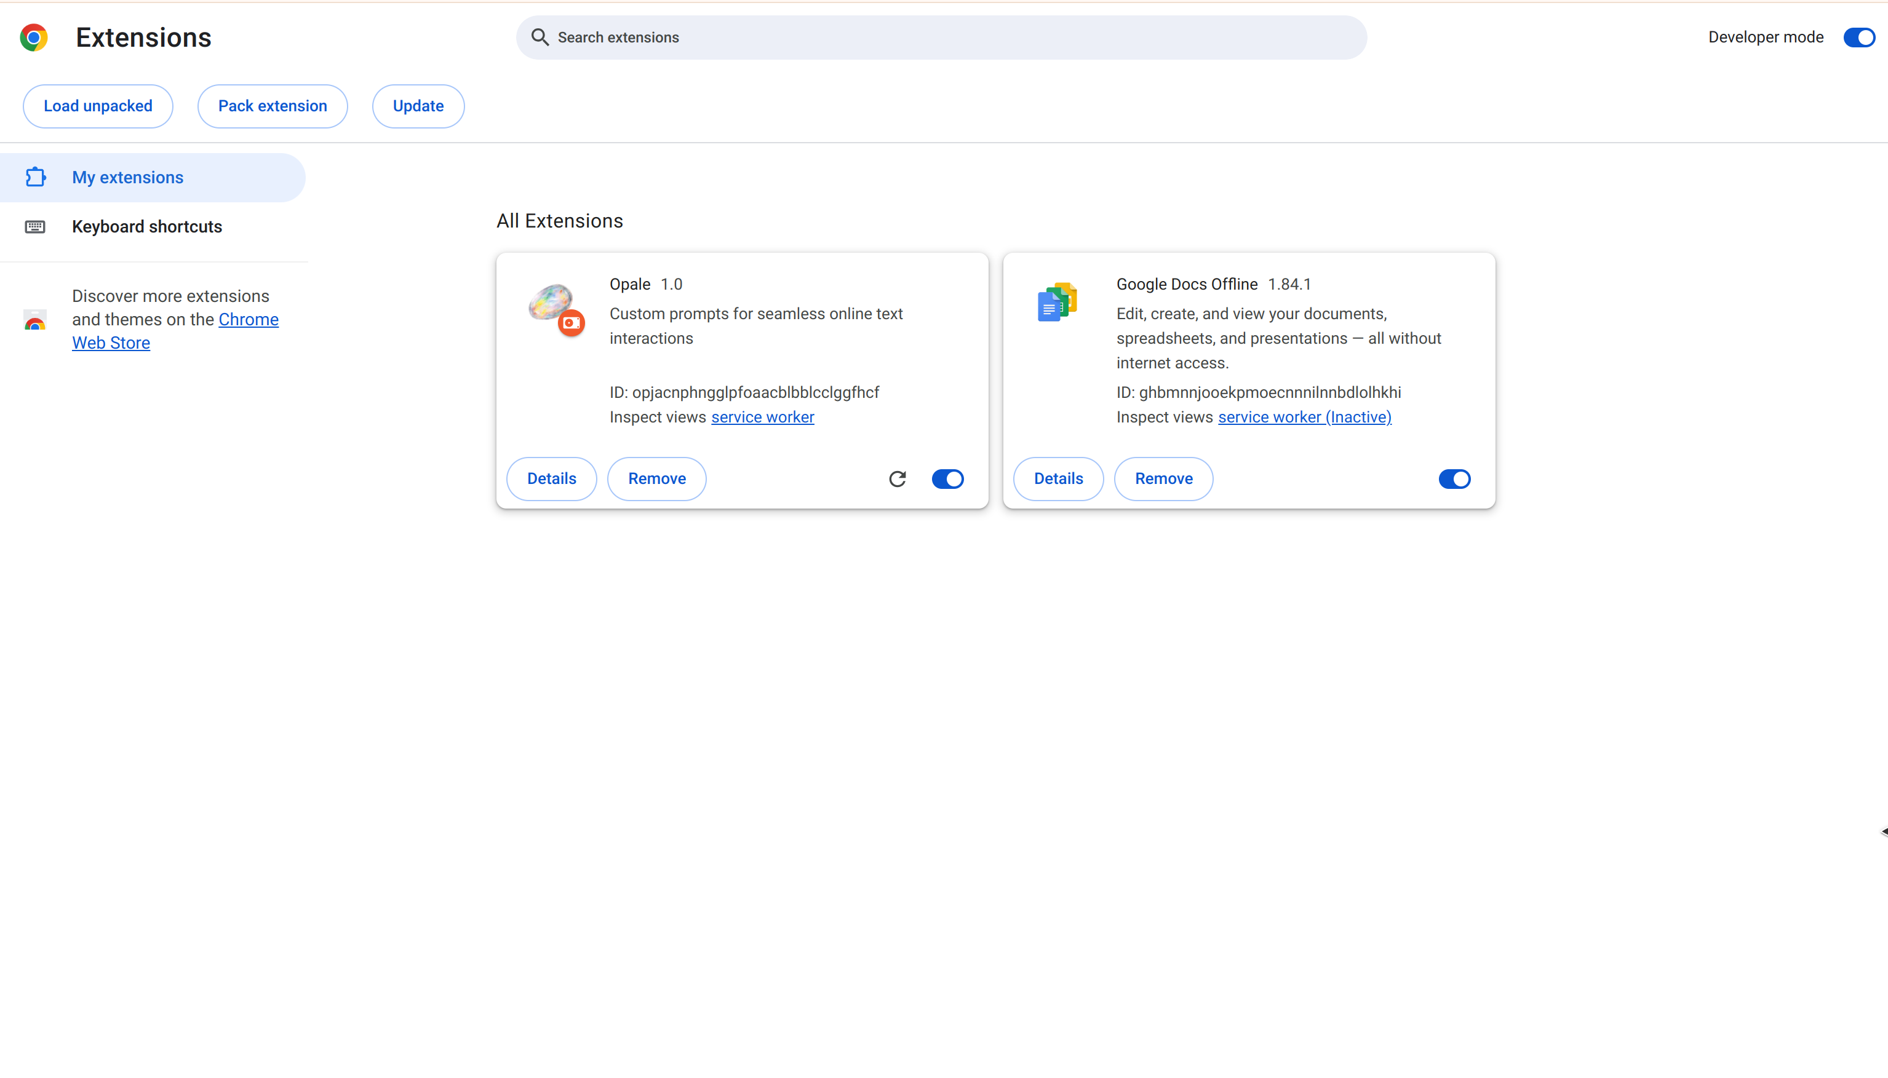
Task: Click the Keyboard shortcuts keyboard icon
Action: [x=35, y=226]
